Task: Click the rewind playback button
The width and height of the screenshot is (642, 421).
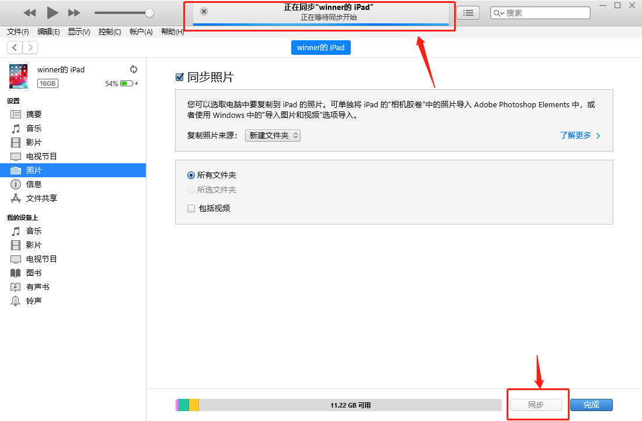Action: point(30,13)
